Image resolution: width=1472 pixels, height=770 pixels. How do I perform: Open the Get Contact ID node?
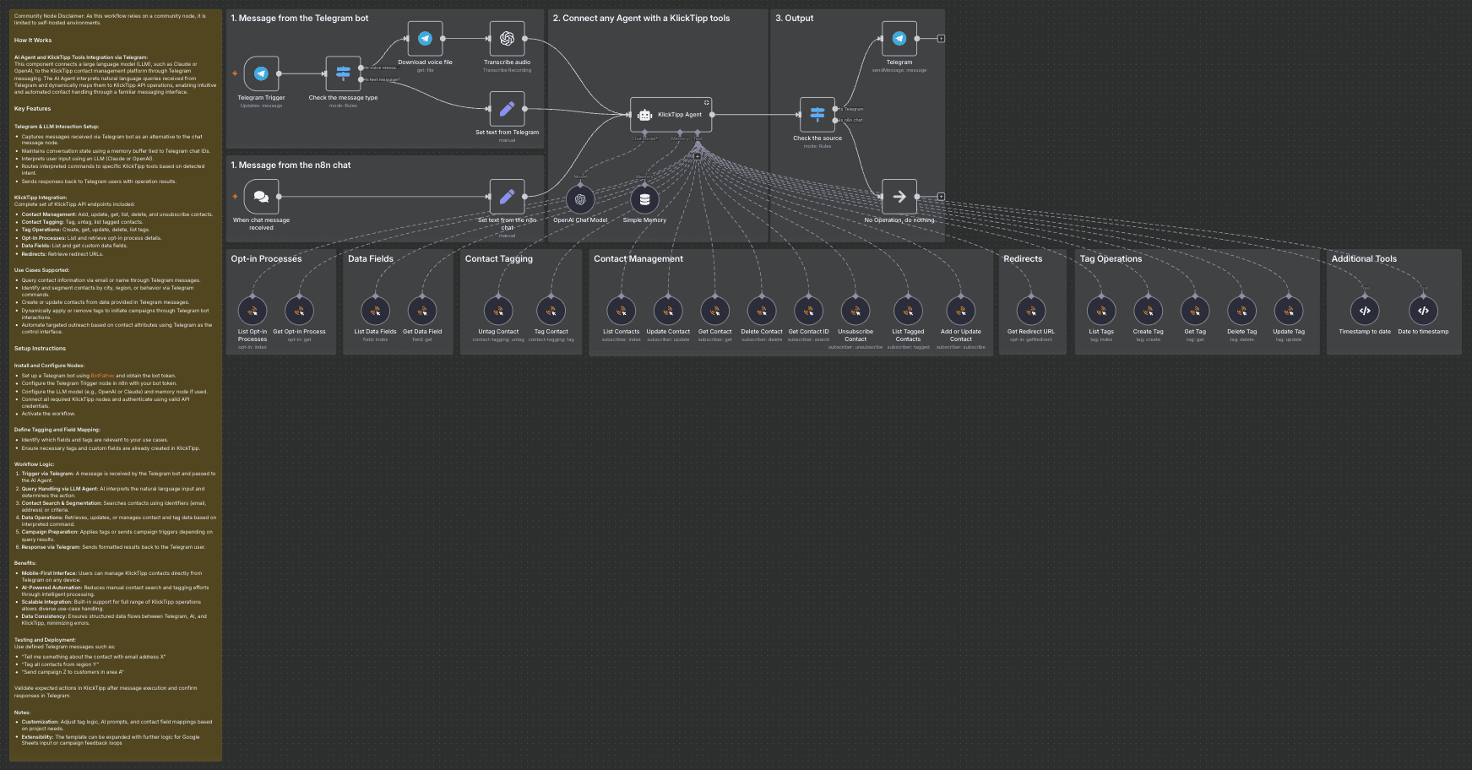[x=808, y=311]
